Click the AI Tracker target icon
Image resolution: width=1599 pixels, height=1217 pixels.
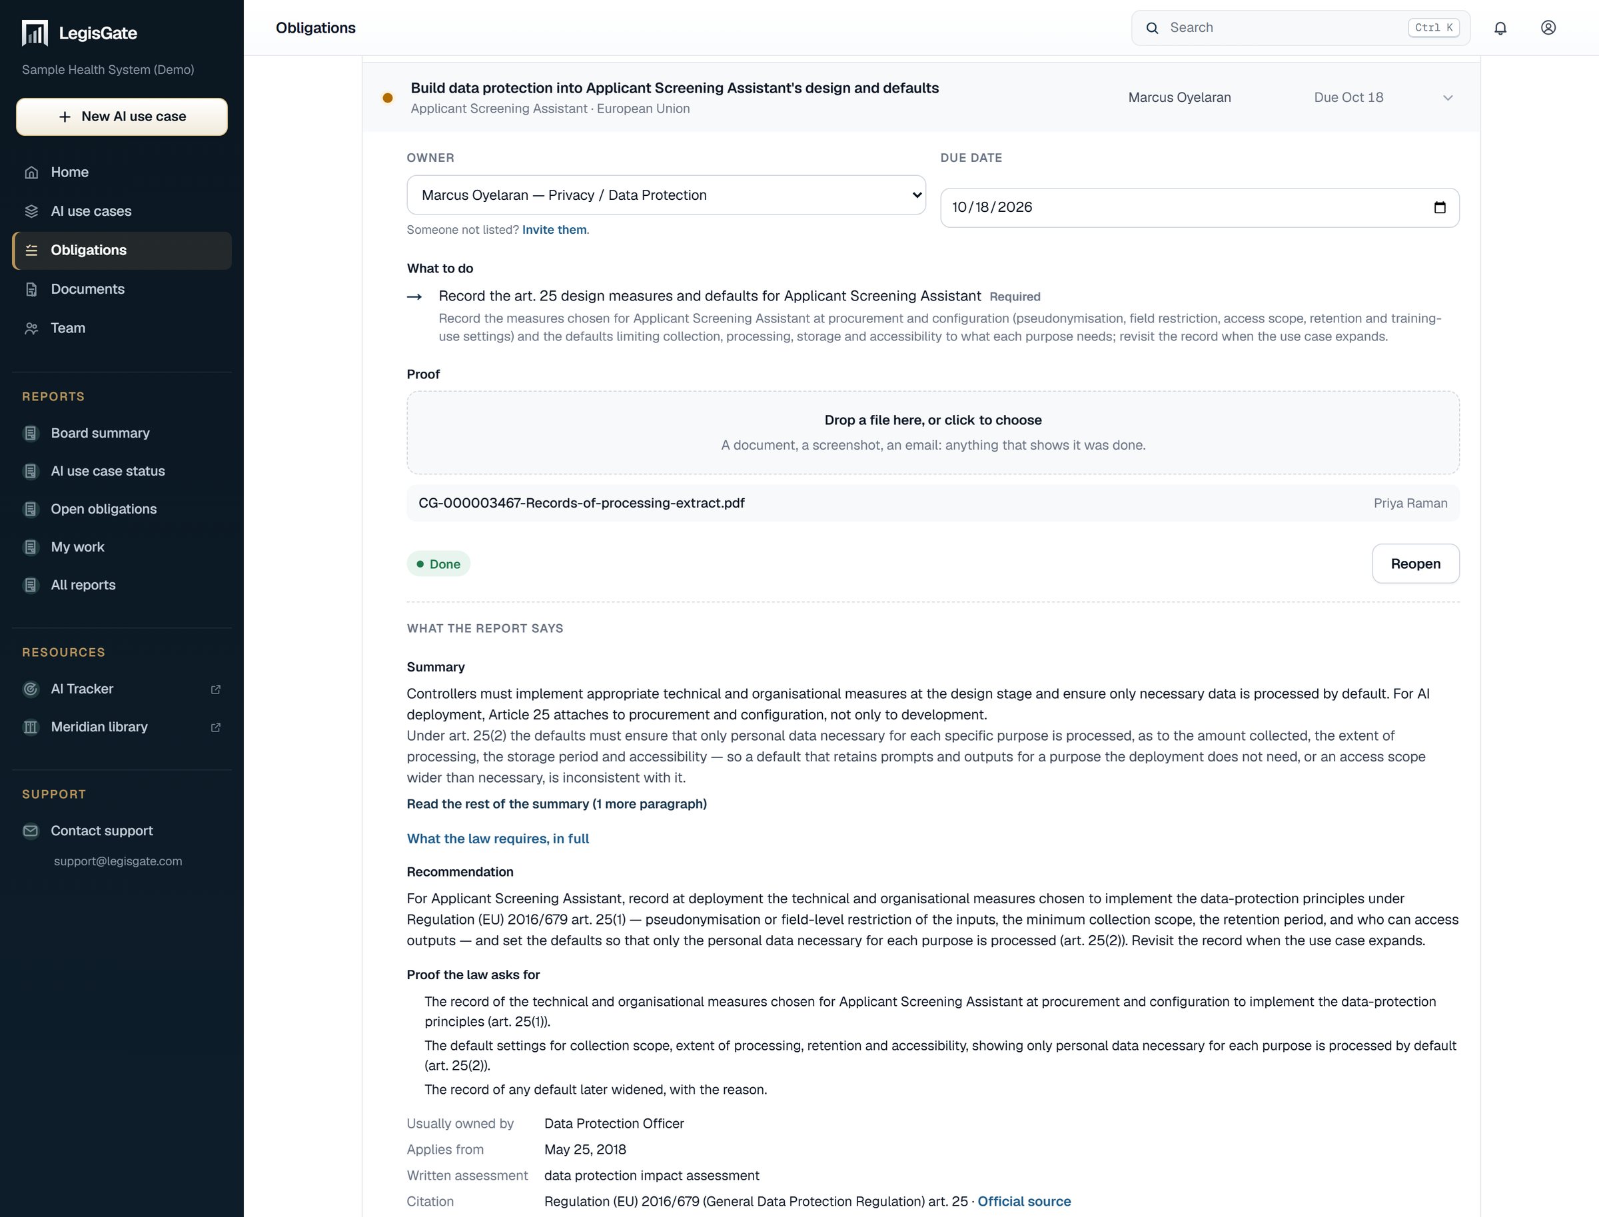point(31,689)
